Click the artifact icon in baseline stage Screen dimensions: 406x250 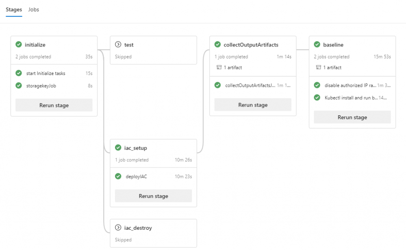pyautogui.click(x=319, y=67)
